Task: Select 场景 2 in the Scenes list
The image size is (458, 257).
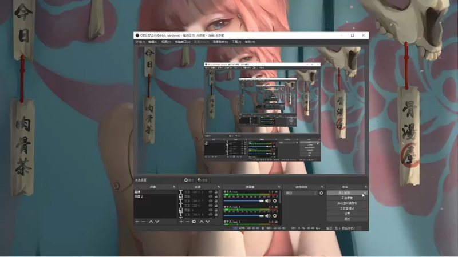Action: [x=155, y=196]
